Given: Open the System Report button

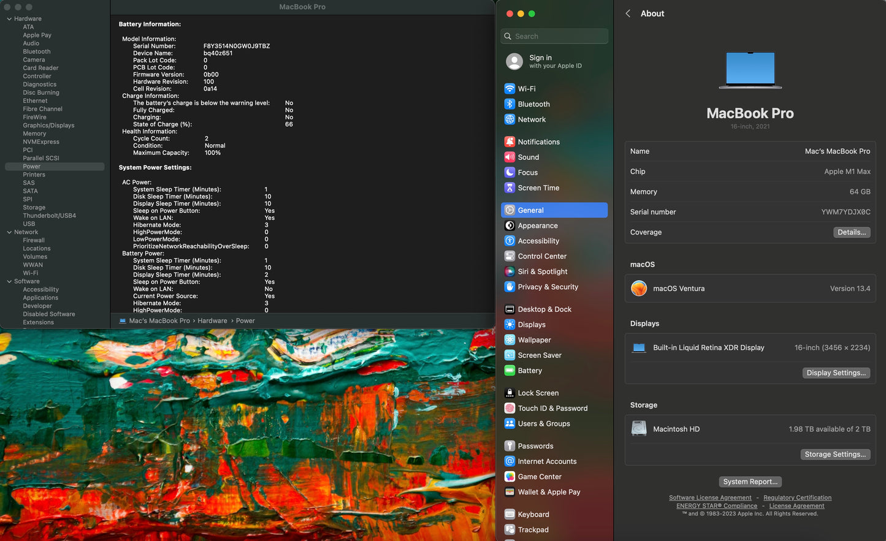Looking at the screenshot, I should click(750, 482).
